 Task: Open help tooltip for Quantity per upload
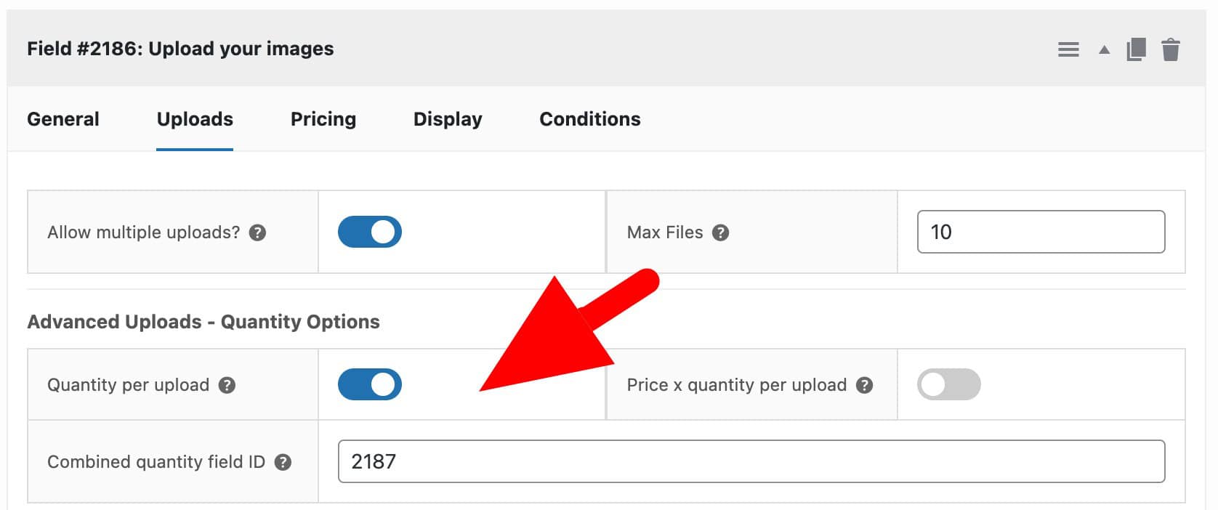coord(229,386)
